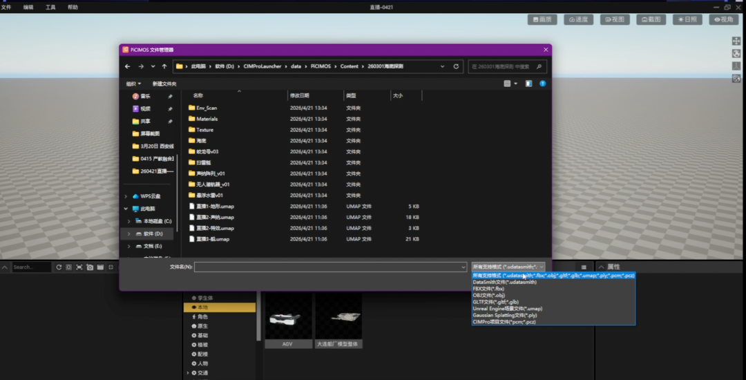Expand the WPS云盘 tree node

tap(126, 196)
